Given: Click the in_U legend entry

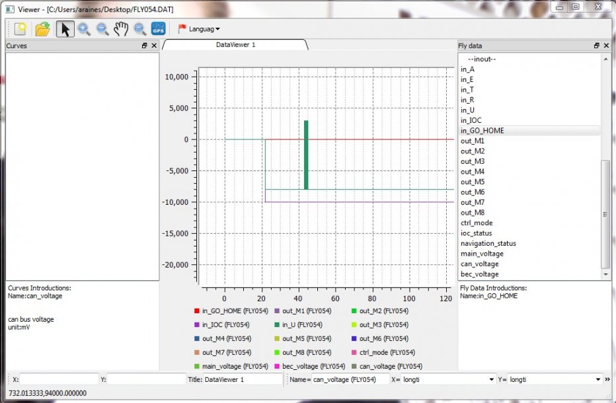Looking at the screenshot, I should pyautogui.click(x=301, y=324).
